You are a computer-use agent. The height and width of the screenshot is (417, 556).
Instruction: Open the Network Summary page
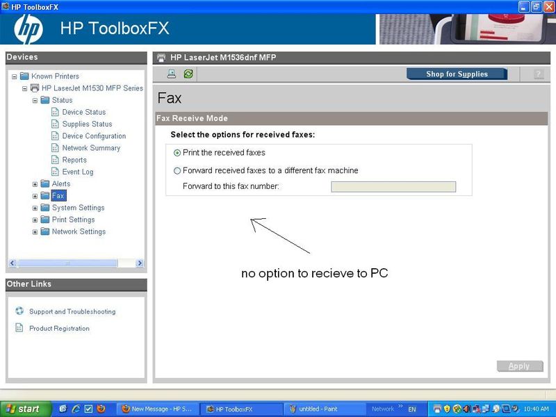91,148
